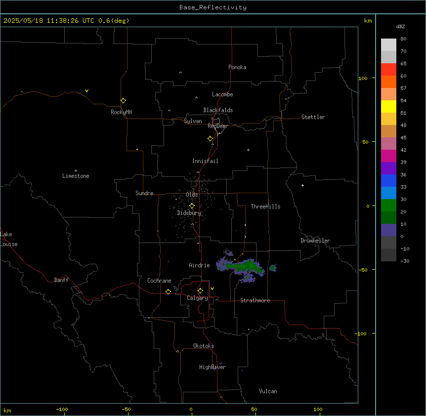Screen dimensions: 426x416
Task: Click the white plus marker north of Drumheller
Action: coord(302,185)
